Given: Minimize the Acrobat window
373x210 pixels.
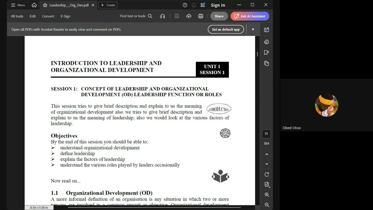Looking at the screenshot, I should pos(239,5).
